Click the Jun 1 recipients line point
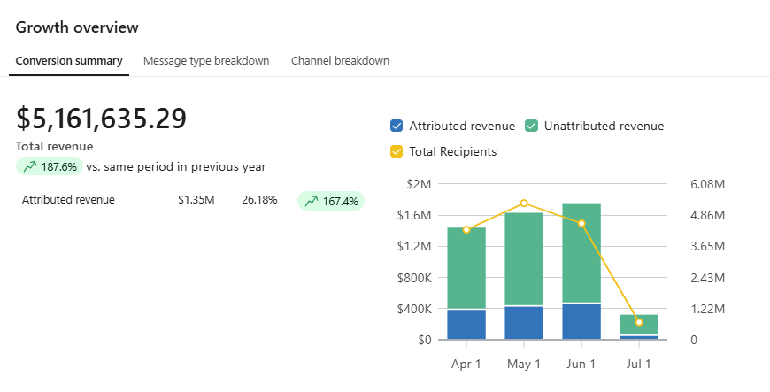 pos(581,224)
